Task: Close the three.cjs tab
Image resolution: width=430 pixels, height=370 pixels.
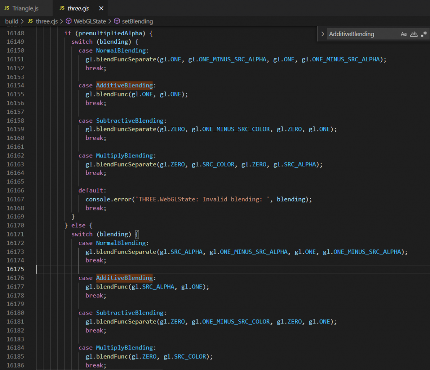Action: (101, 8)
